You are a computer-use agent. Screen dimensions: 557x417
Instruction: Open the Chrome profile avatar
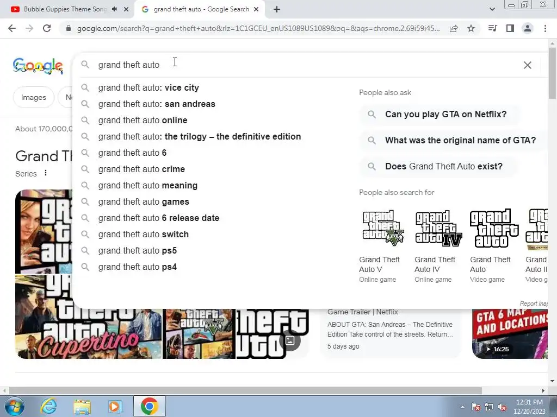point(528,28)
